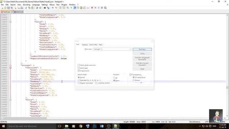Click the red Record macro icon

click(92, 8)
